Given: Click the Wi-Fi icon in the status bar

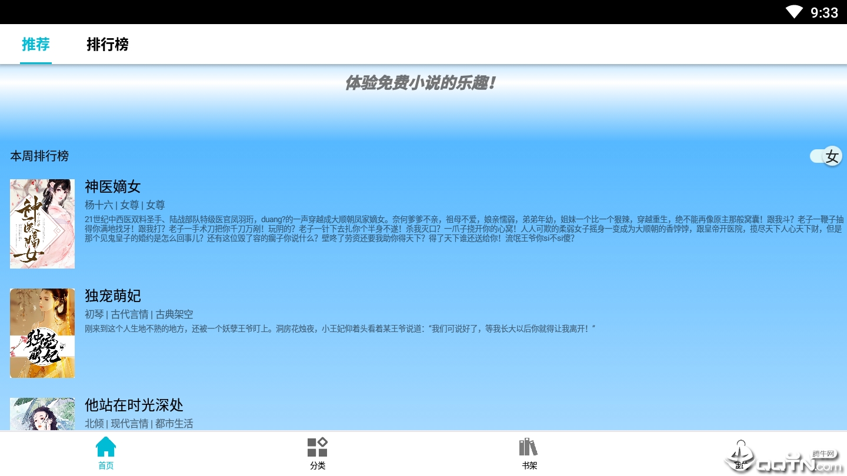Looking at the screenshot, I should tap(794, 12).
